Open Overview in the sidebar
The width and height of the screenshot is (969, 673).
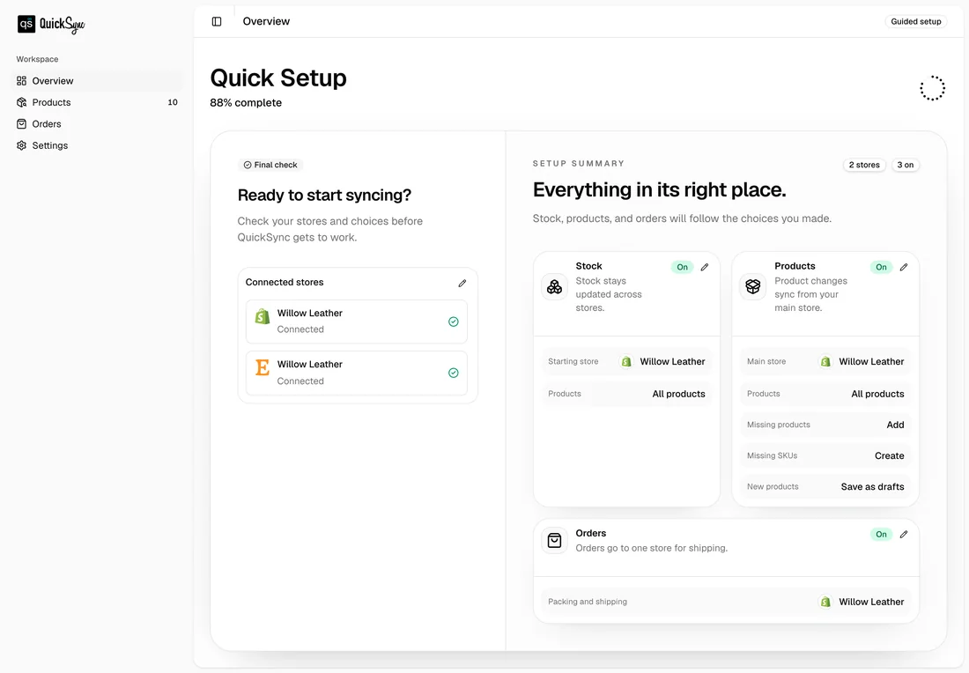click(x=97, y=81)
